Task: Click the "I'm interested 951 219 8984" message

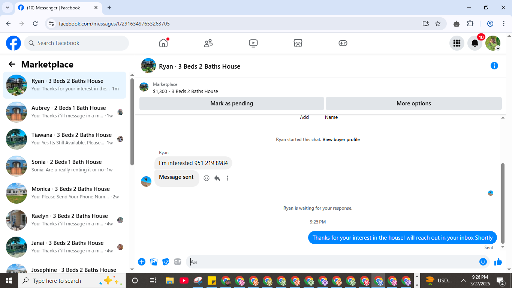Action: tap(193, 163)
